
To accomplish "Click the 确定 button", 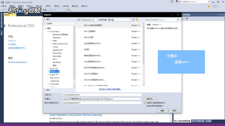I will tap(163, 111).
